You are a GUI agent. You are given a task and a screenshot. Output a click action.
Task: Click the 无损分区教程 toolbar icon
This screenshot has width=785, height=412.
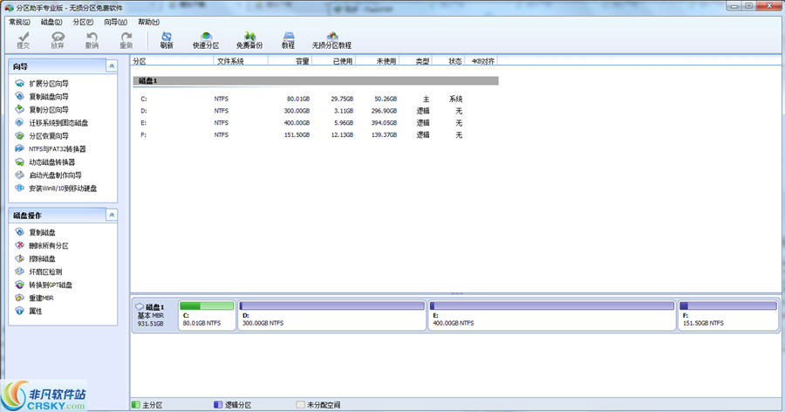pyautogui.click(x=331, y=39)
